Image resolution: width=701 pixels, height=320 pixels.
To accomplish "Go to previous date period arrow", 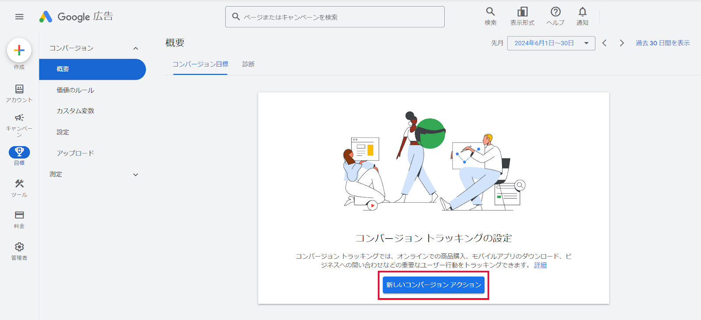I will [x=605, y=43].
